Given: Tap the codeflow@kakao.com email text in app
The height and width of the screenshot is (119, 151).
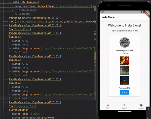Looking at the screenshot, I should pos(125,51).
